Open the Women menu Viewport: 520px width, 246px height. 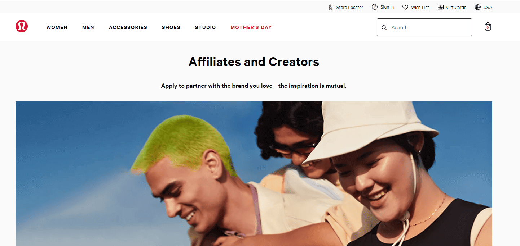57,27
